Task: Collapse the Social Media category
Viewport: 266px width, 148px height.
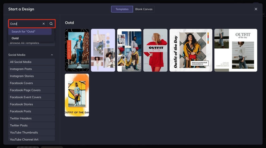Action: click(x=52, y=55)
